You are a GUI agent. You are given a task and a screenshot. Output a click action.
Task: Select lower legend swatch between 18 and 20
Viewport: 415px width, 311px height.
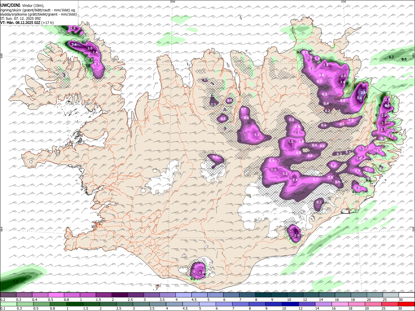tap(357, 304)
